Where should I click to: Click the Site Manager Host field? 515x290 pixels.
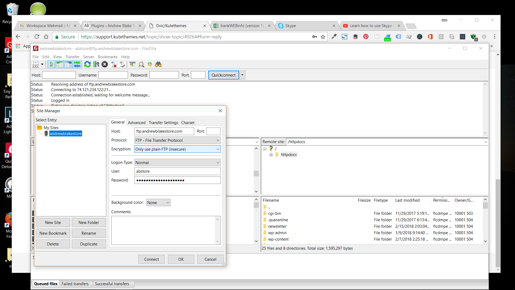pyautogui.click(x=164, y=131)
